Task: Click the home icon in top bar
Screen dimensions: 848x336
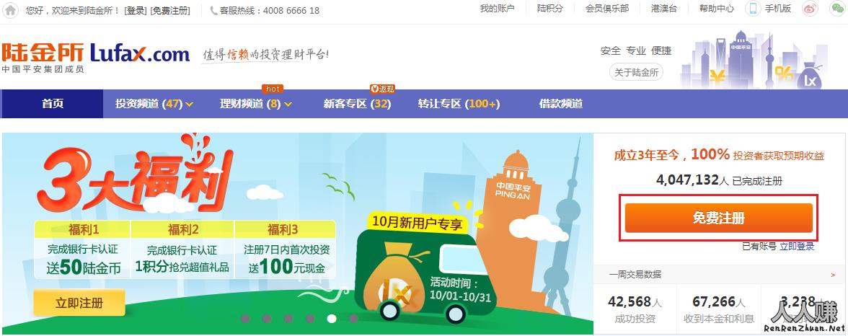Action: 10,10
